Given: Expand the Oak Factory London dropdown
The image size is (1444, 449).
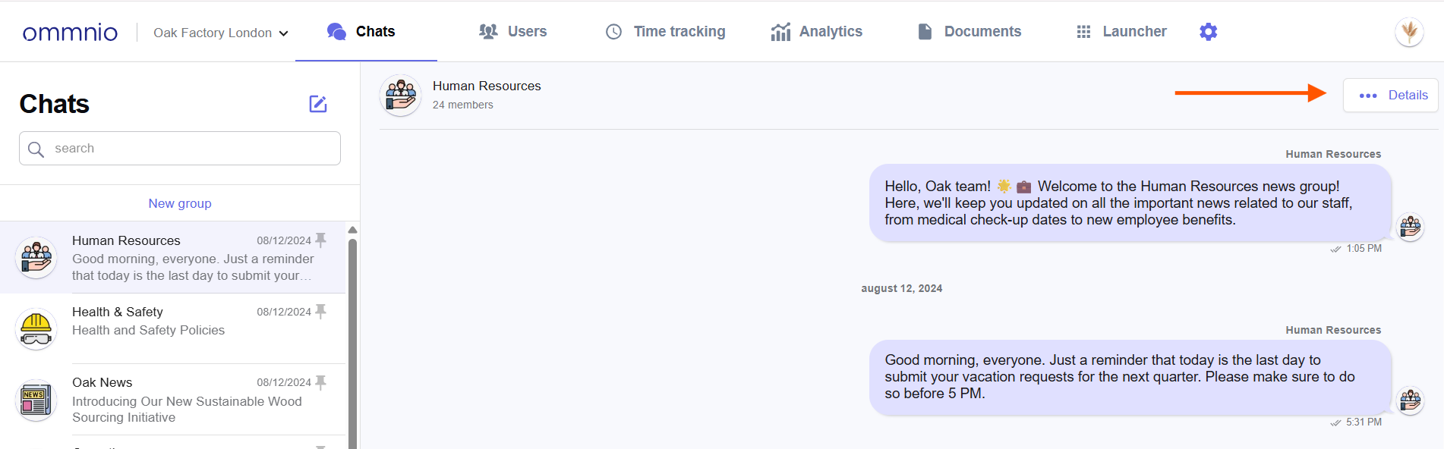Looking at the screenshot, I should coord(220,33).
